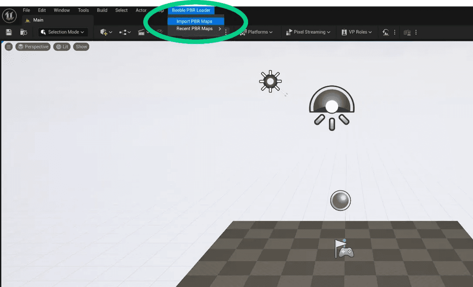The height and width of the screenshot is (287, 473).
Task: Select Import PBR Maps from the menu
Action: click(195, 20)
